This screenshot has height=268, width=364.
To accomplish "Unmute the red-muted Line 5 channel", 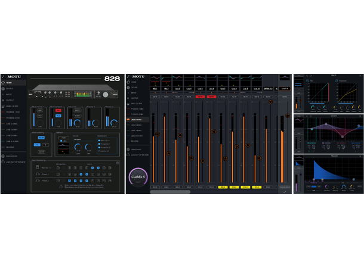I will (200, 96).
